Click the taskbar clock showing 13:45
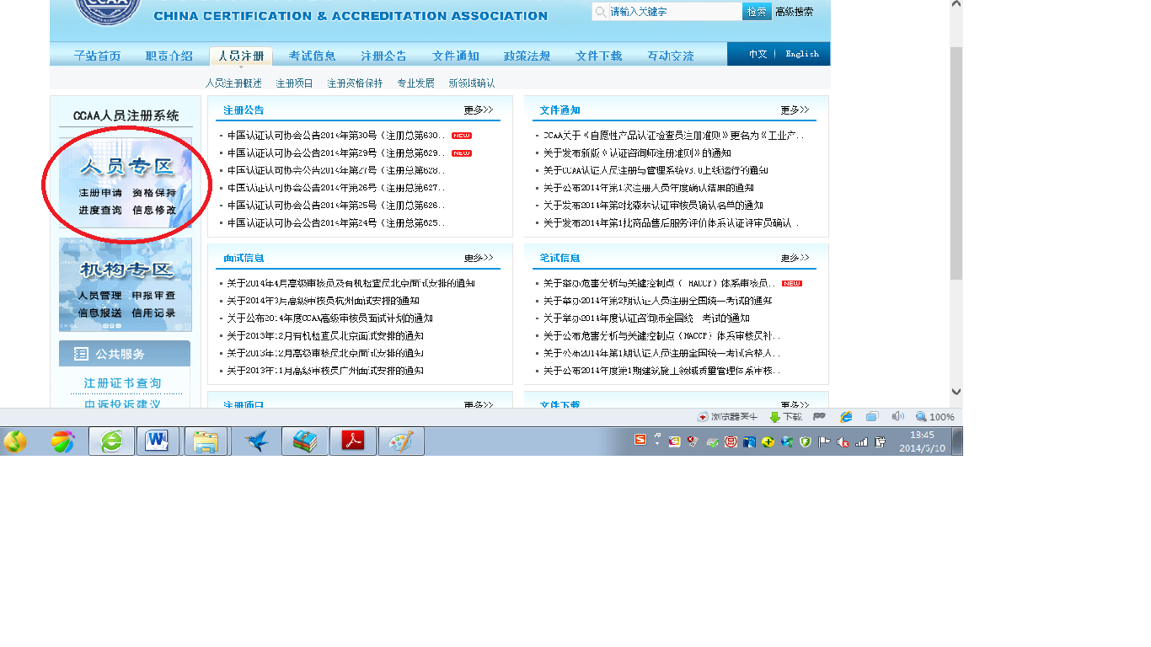The width and height of the screenshot is (1151, 647). 923,441
